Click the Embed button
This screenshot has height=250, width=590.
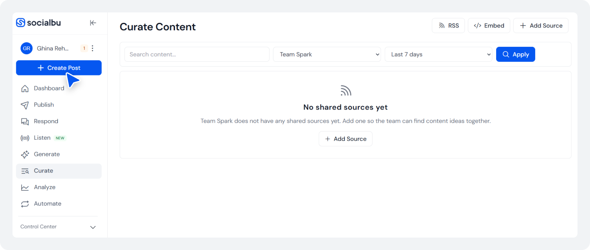pyautogui.click(x=489, y=26)
